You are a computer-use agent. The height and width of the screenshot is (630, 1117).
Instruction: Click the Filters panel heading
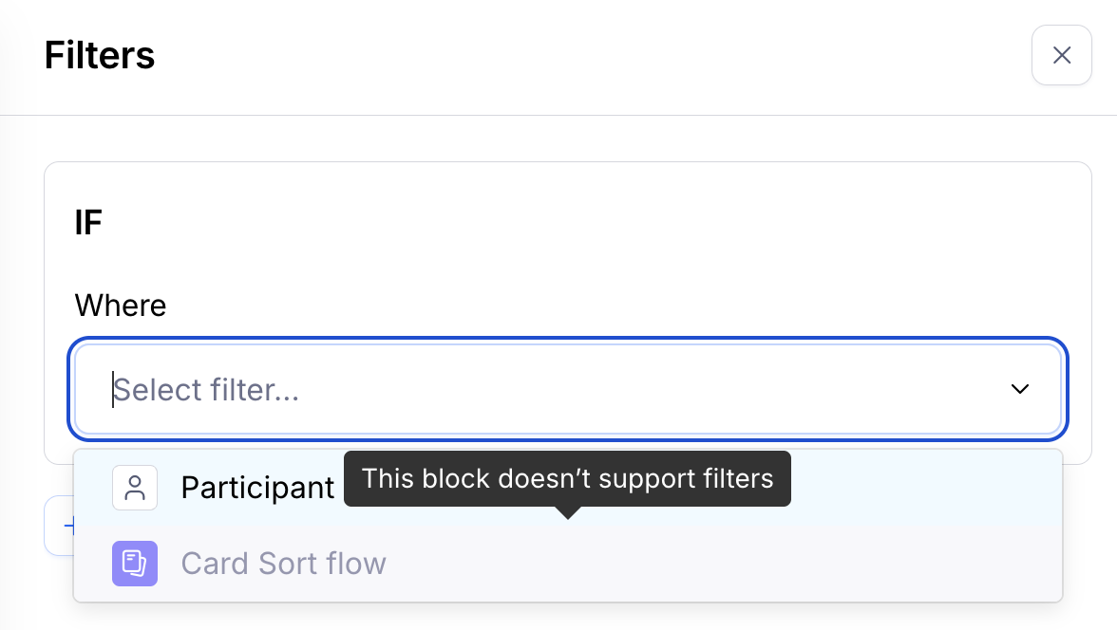100,55
